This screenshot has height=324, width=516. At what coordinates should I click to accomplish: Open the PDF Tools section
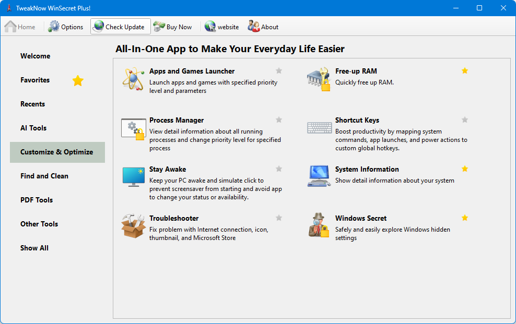[x=37, y=200]
